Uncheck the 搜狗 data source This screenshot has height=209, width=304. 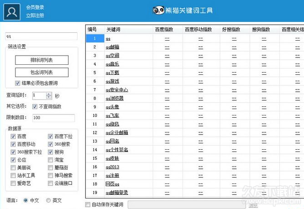50,152
